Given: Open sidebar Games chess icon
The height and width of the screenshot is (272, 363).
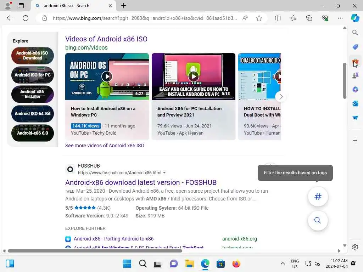Looking at the screenshot, I should click(355, 75).
